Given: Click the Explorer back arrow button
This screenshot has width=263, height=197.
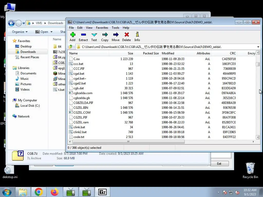Looking at the screenshot, I should click(11, 23).
